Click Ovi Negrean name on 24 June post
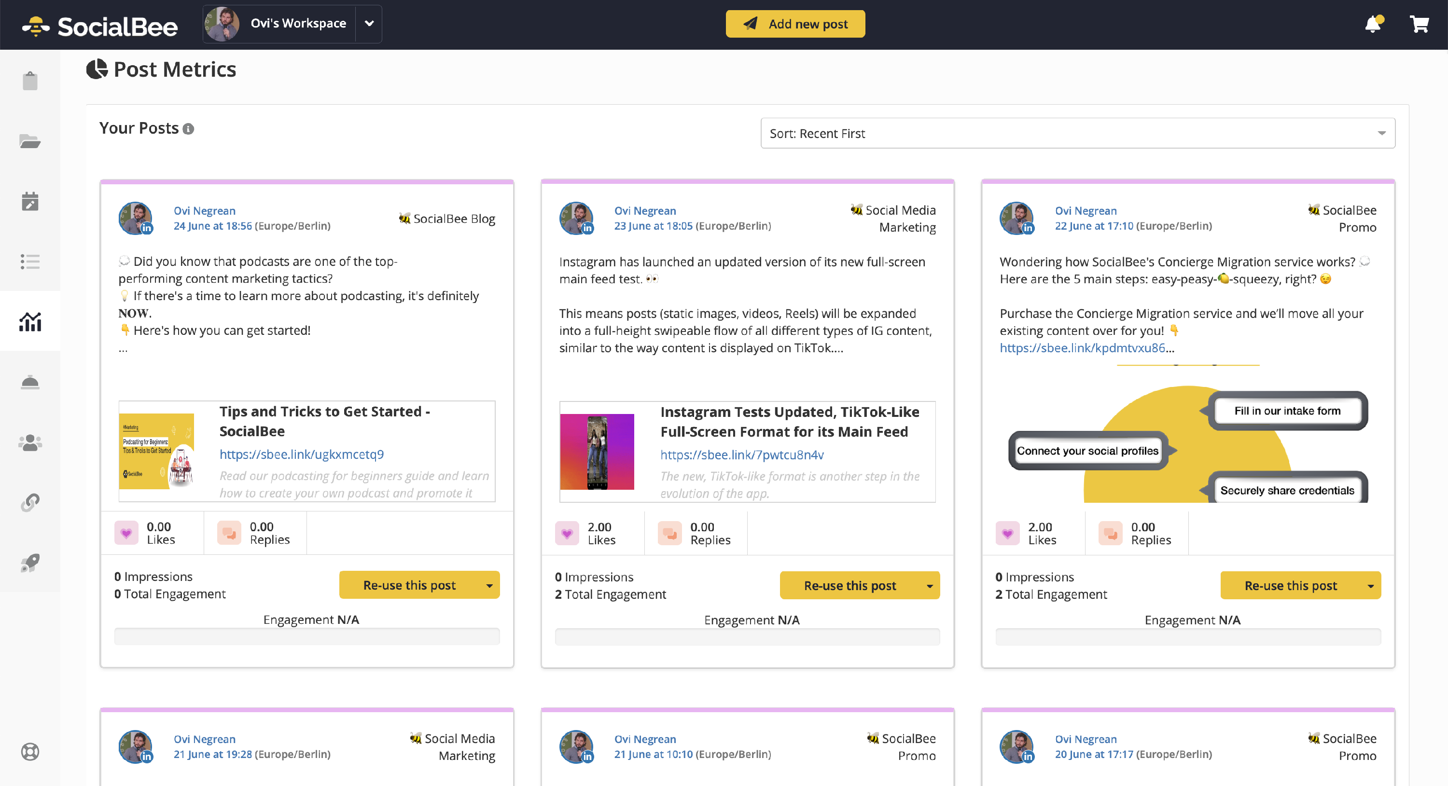 pyautogui.click(x=205, y=211)
